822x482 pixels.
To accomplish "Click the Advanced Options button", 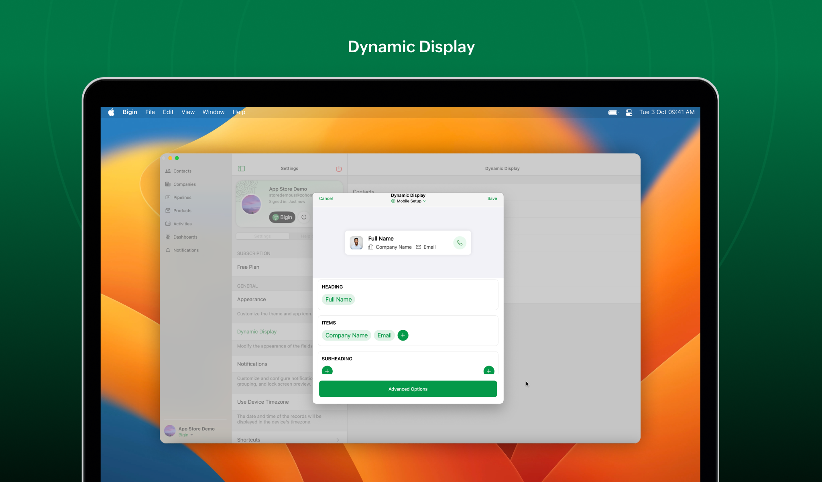I will (407, 388).
